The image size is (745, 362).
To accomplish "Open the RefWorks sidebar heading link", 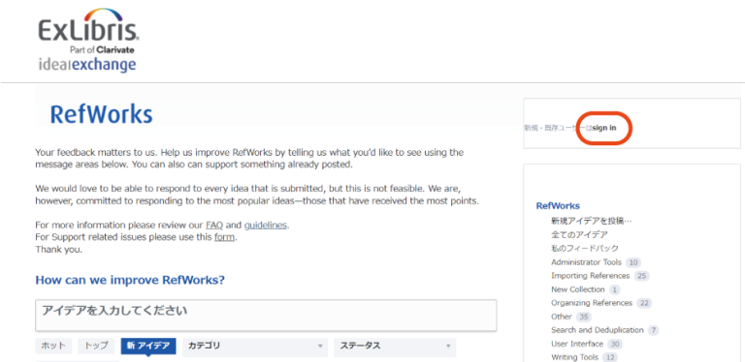I will (558, 206).
